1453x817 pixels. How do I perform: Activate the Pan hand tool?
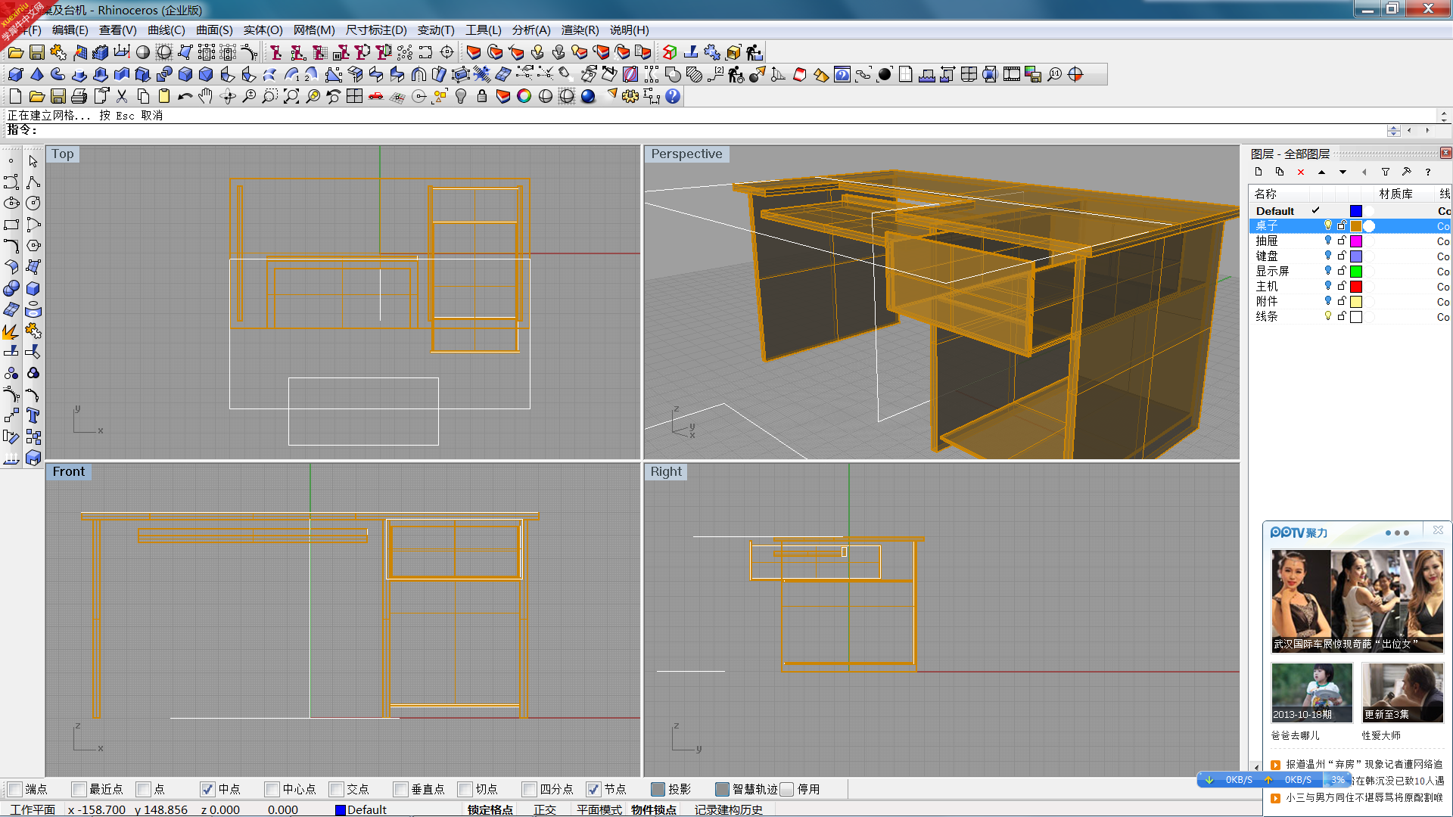coord(206,96)
